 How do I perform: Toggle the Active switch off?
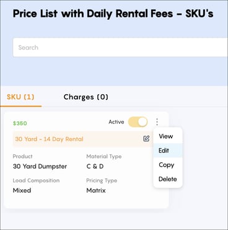pos(138,122)
